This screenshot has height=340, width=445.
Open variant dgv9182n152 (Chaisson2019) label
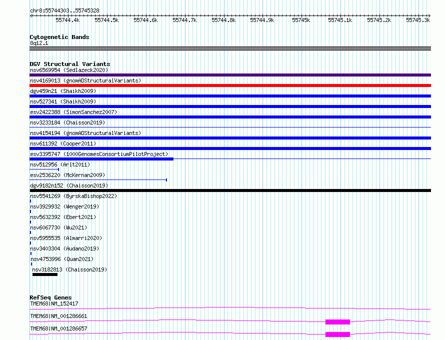pos(69,185)
